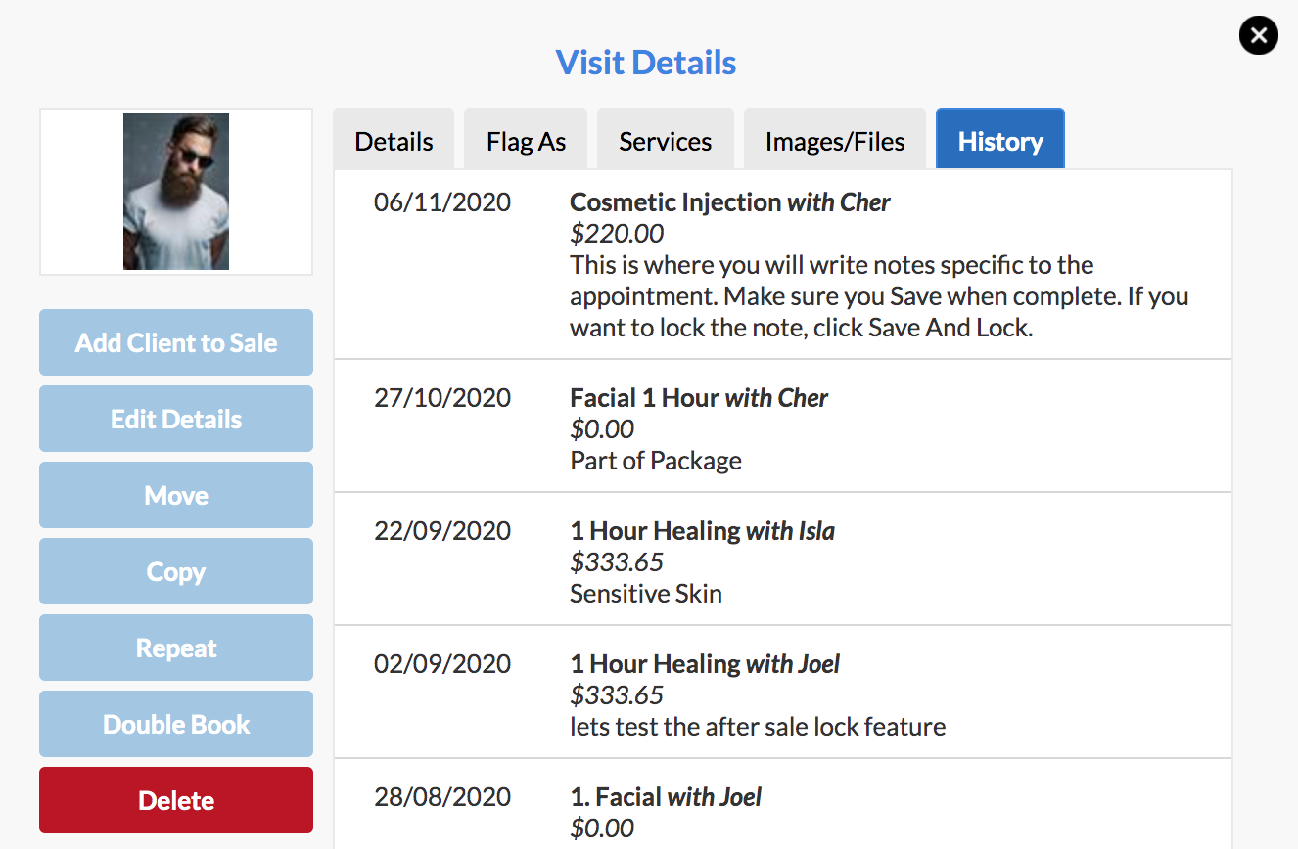
Task: Switch to the Details tab
Action: coord(394,141)
